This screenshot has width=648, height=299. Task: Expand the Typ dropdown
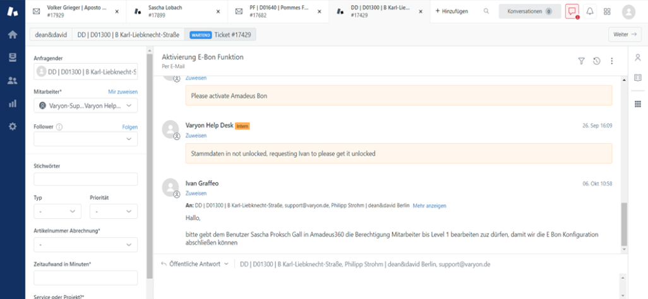pos(57,211)
